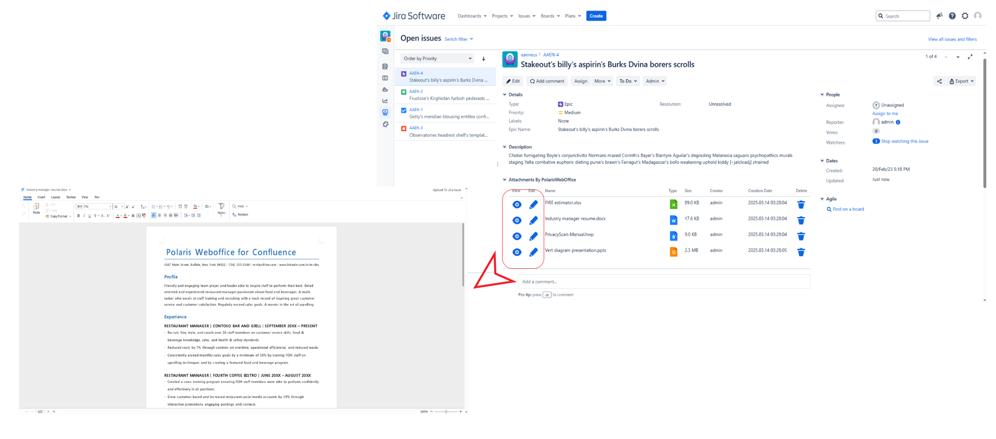Delete the PrivacyScan-Manual.hwp attachment
Viewport: 996px width, 439px height.
coord(801,236)
